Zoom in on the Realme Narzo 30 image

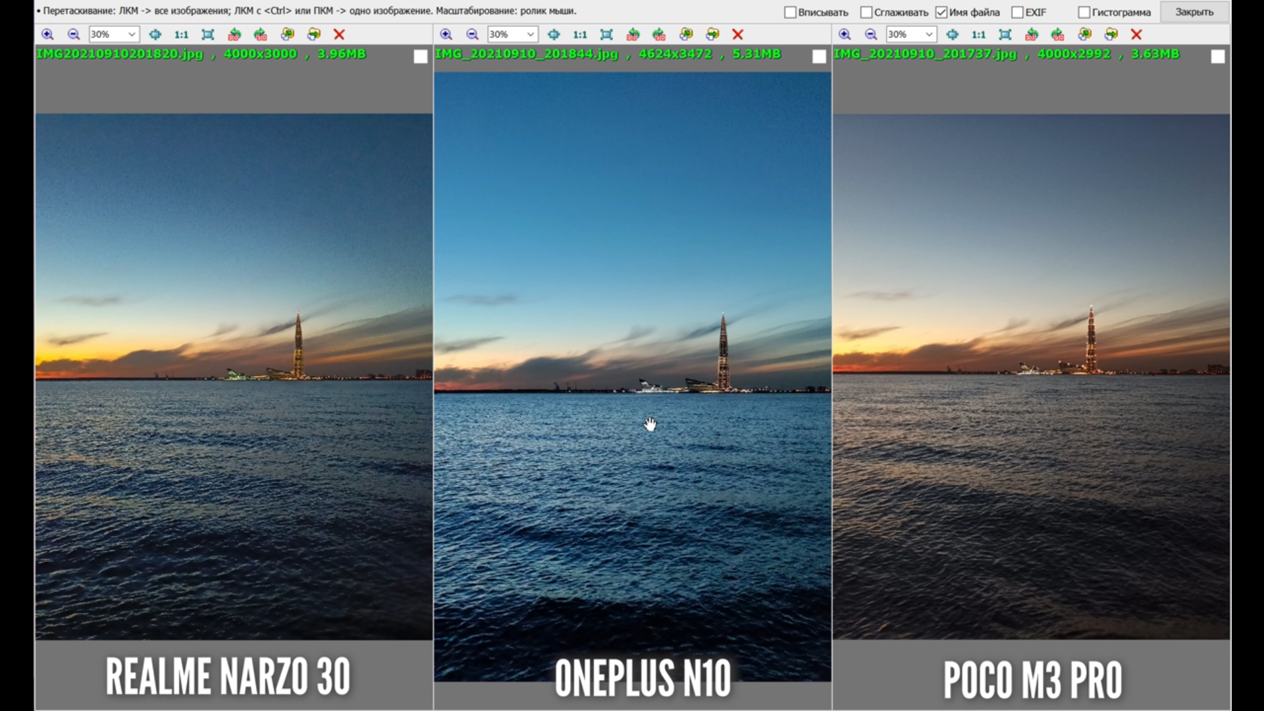47,34
